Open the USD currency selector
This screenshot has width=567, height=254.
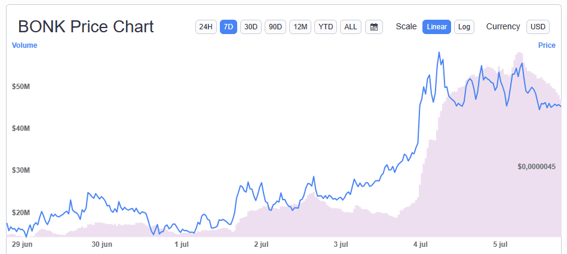(x=538, y=27)
